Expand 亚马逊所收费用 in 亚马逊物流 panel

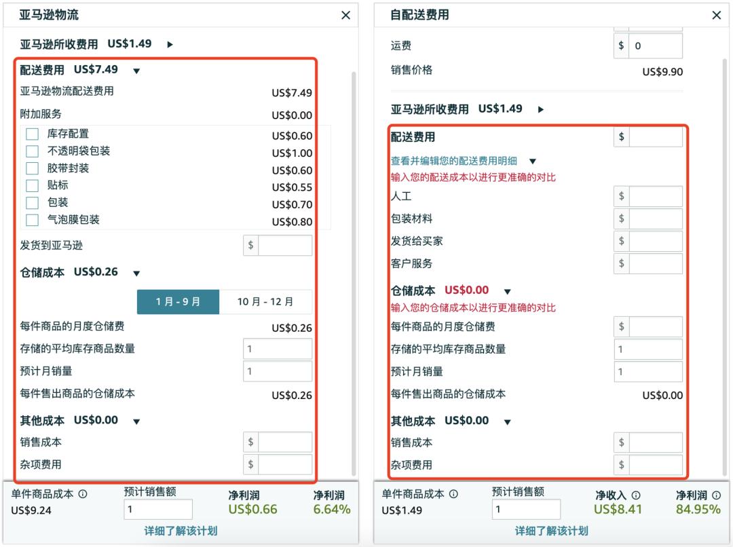click(170, 44)
